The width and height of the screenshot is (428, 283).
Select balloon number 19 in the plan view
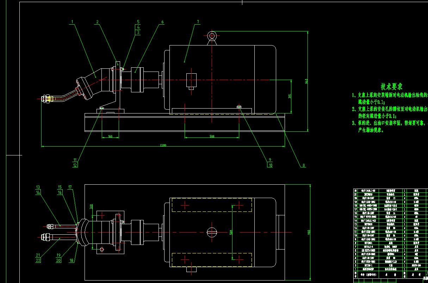[59, 255]
